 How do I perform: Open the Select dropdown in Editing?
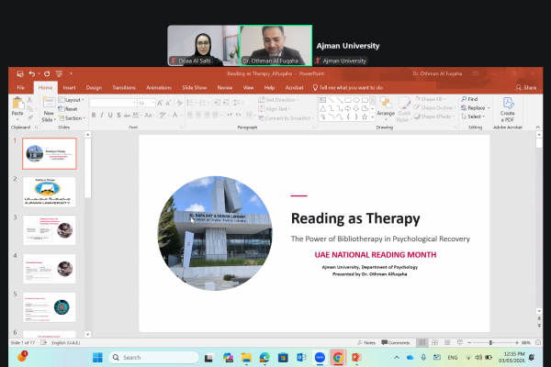coord(473,117)
